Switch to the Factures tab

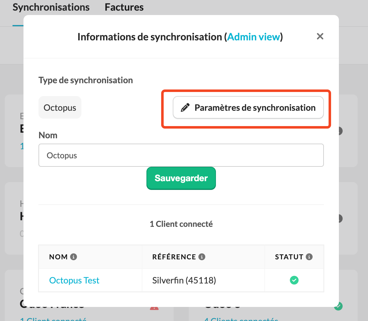click(124, 7)
